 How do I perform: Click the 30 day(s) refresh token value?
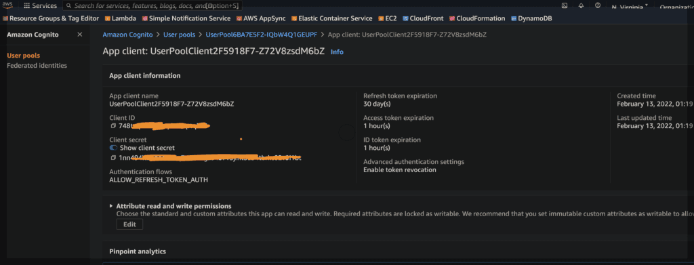tap(377, 104)
